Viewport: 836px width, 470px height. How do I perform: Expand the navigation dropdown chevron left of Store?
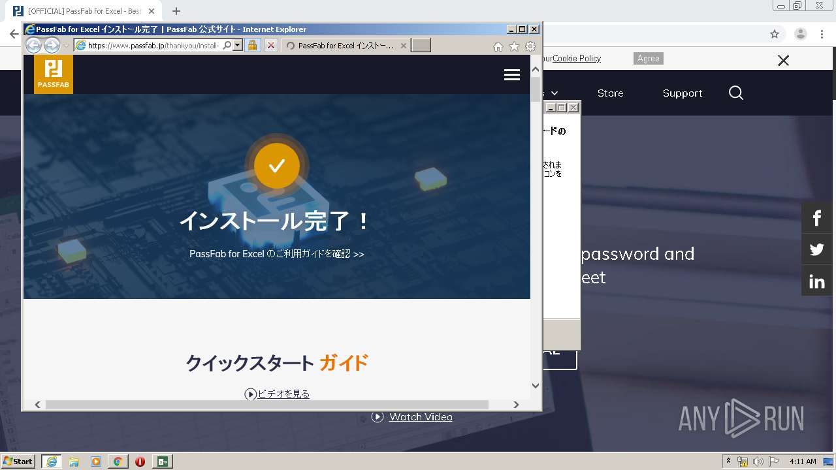point(555,94)
